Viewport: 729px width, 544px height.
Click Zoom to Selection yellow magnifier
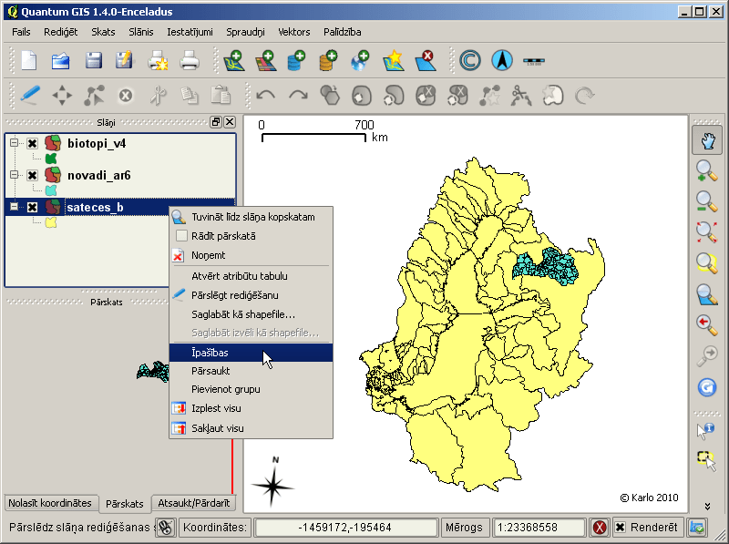pyautogui.click(x=707, y=262)
